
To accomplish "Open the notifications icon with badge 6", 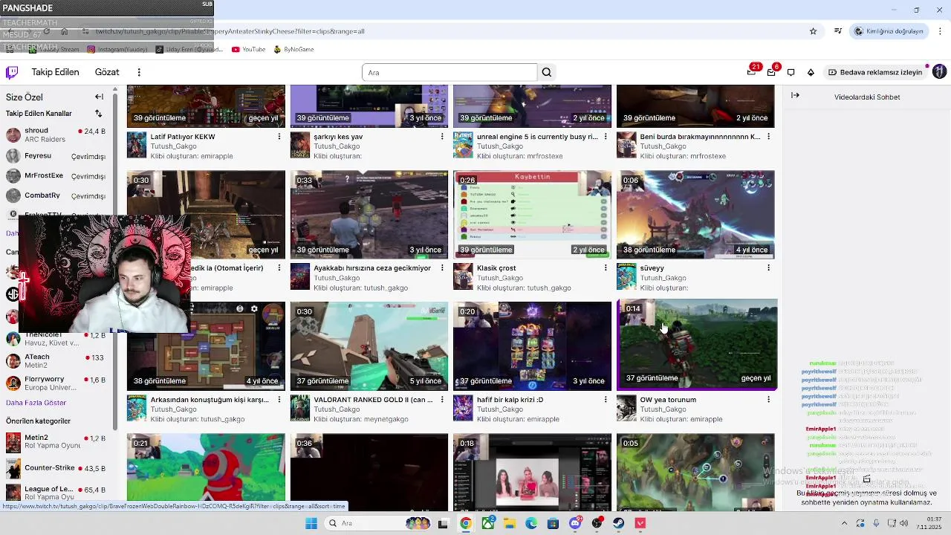I will coord(772,71).
